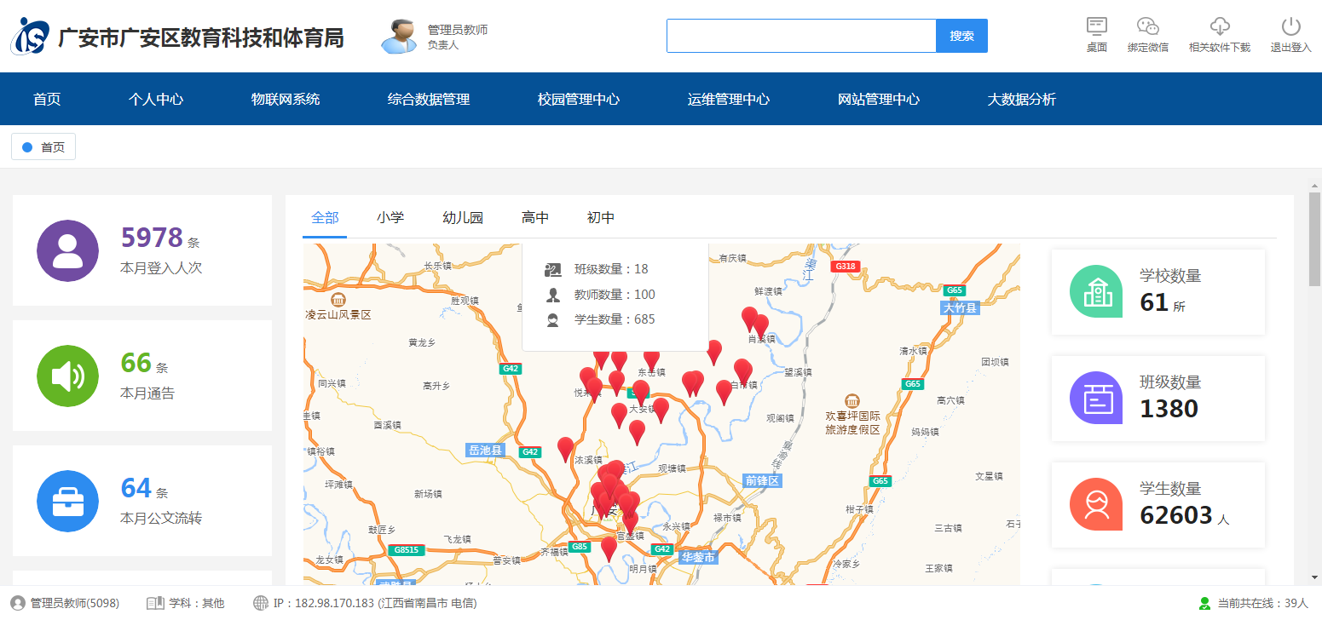Open the 桌面 desktop icon
The image size is (1322, 620).
1096,26
